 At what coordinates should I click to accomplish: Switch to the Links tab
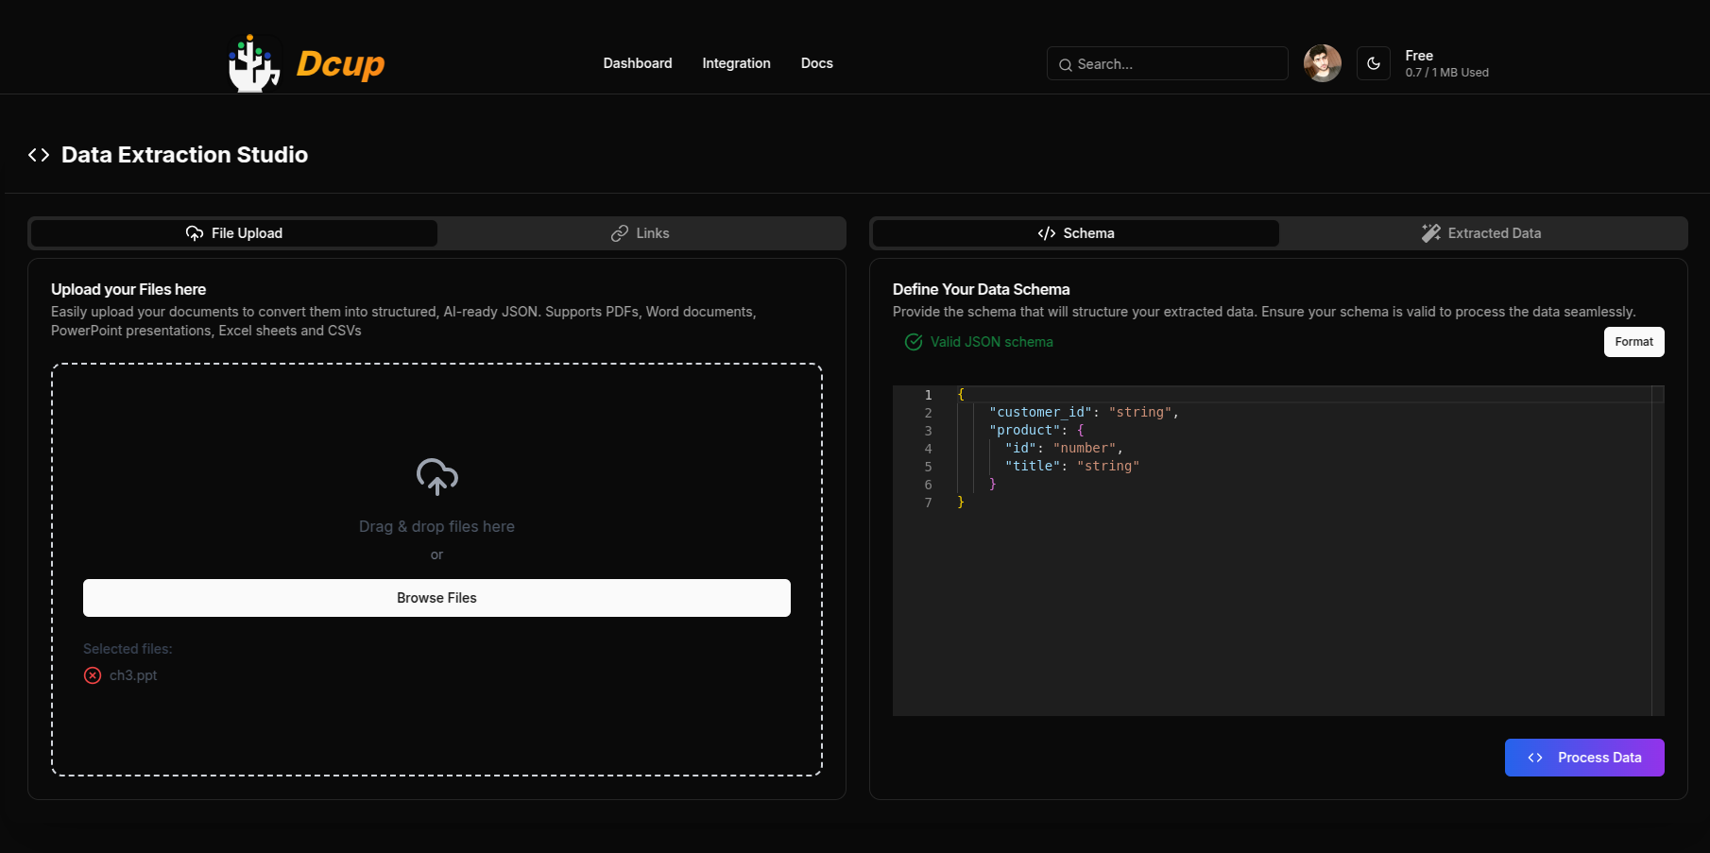[641, 233]
